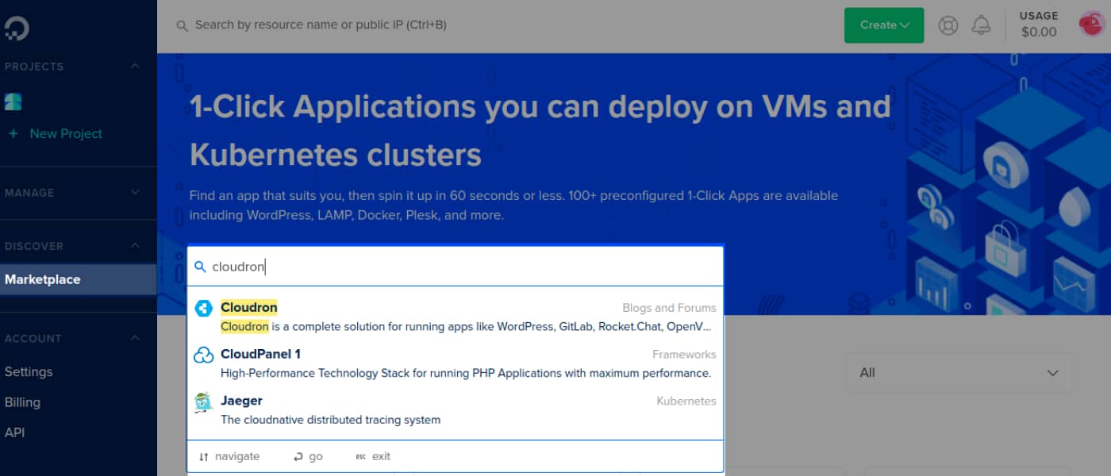Select the project icon under Projects
The height and width of the screenshot is (476, 1111).
point(13,101)
